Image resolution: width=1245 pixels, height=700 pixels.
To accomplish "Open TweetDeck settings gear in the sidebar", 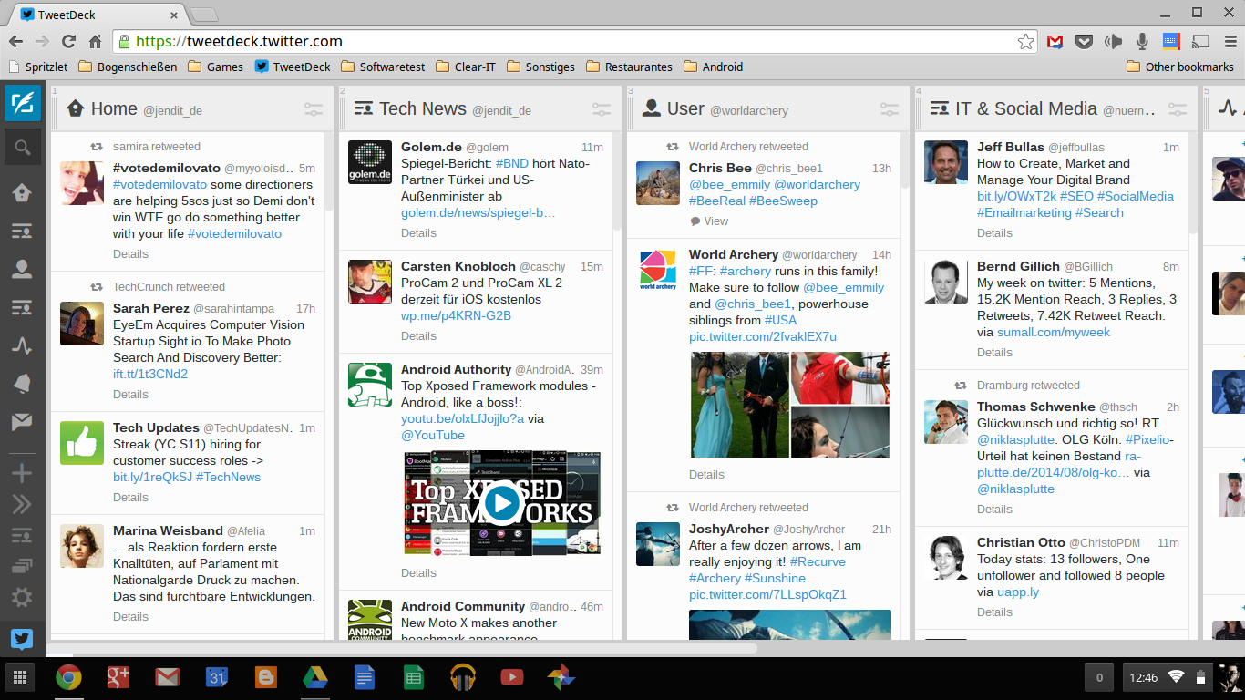I will 22,598.
